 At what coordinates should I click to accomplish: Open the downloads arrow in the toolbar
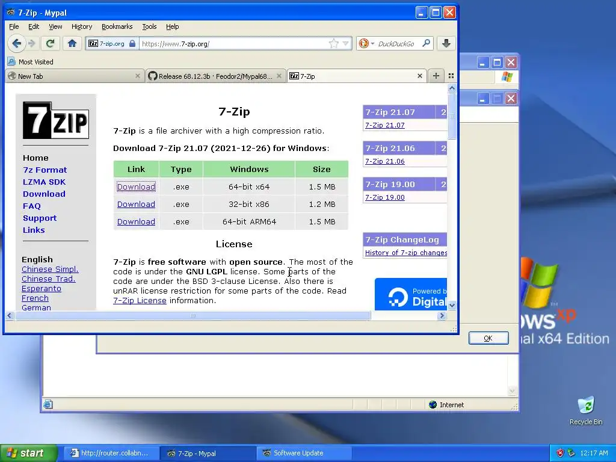tap(446, 43)
